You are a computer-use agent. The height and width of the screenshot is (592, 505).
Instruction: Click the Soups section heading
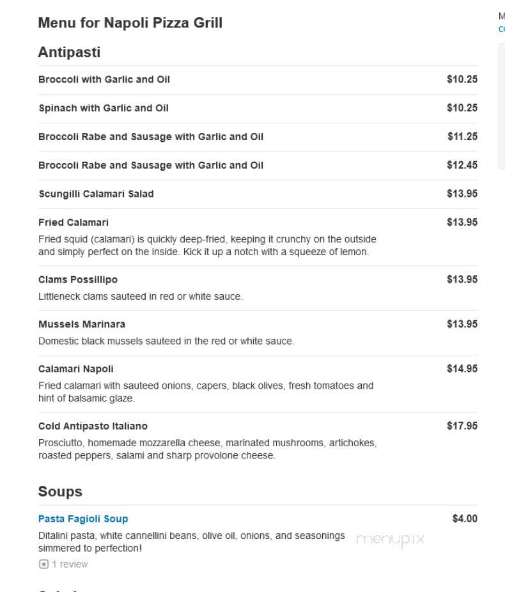click(x=60, y=492)
